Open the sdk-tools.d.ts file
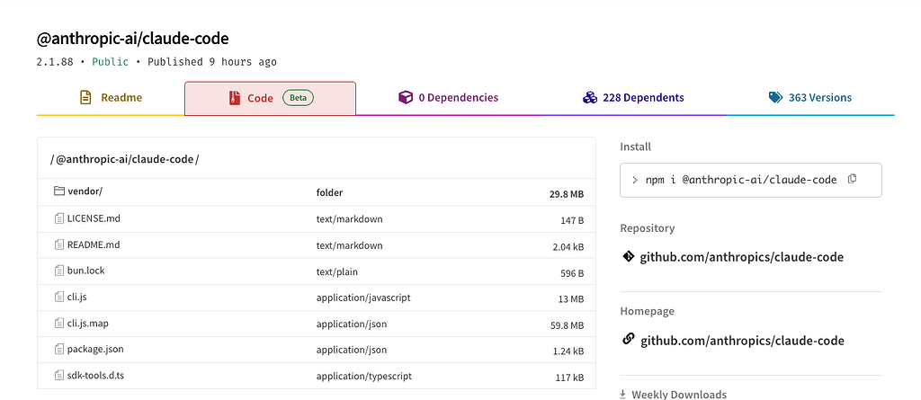The image size is (921, 400). (x=95, y=376)
